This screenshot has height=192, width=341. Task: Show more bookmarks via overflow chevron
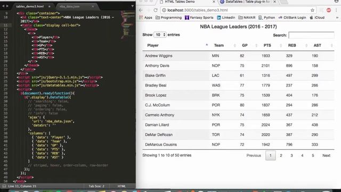pyautogui.click(x=337, y=18)
